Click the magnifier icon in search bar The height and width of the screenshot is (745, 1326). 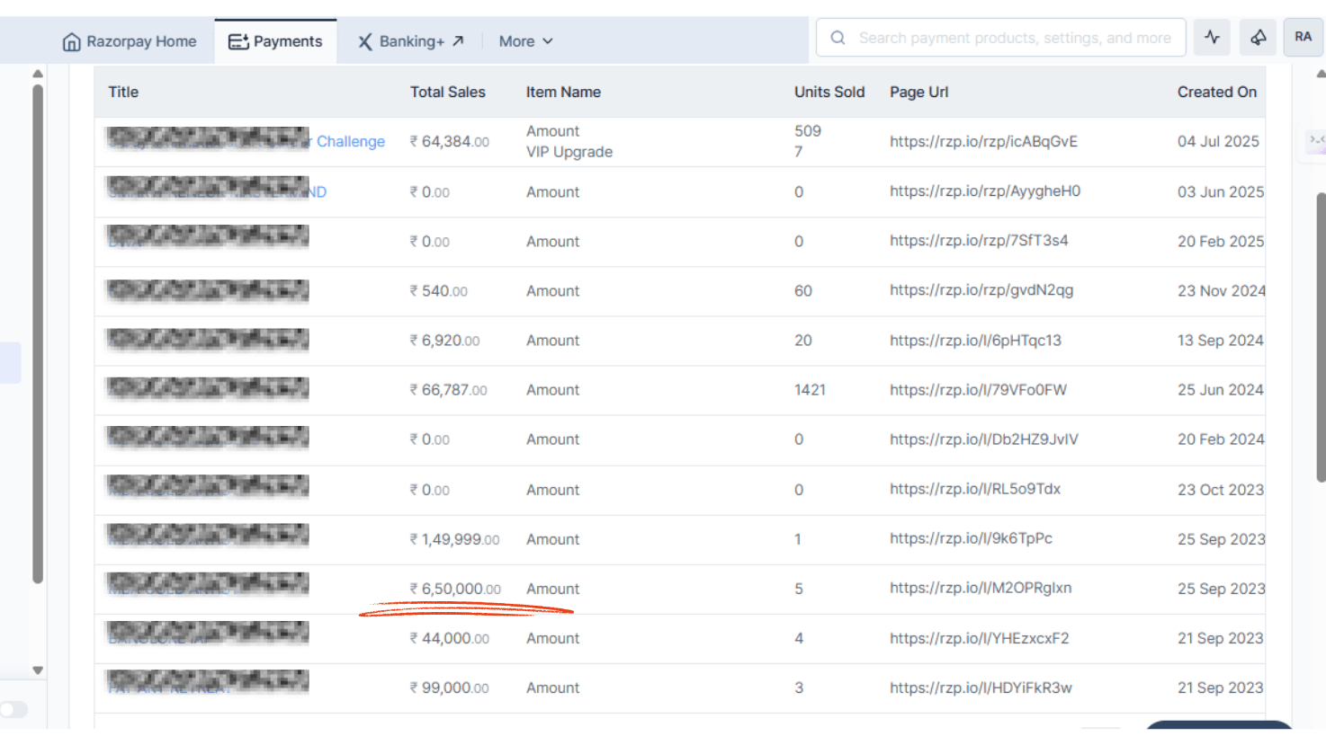[x=838, y=38]
